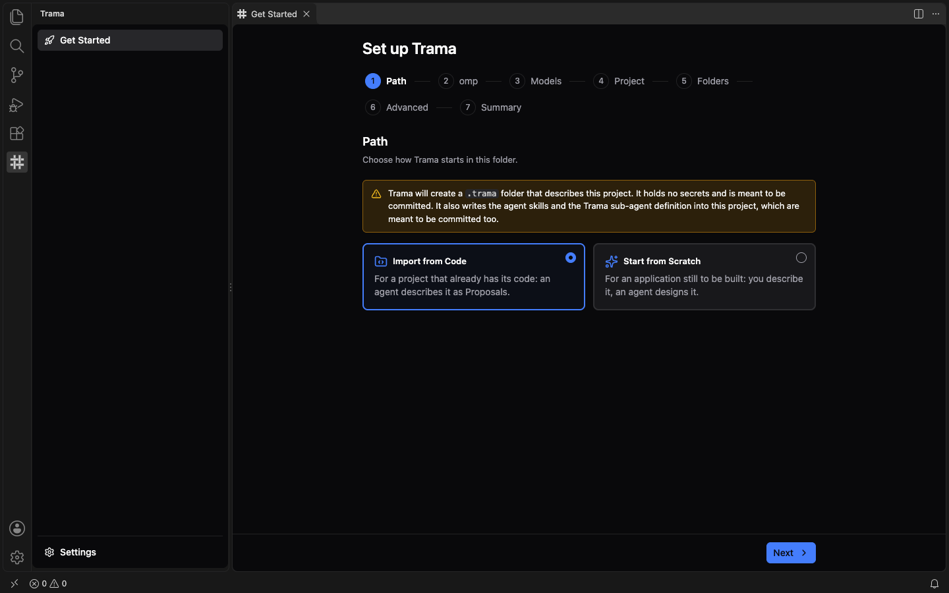Image resolution: width=949 pixels, height=593 pixels.
Task: Click the sidebar resize sash handle
Action: coord(231,287)
